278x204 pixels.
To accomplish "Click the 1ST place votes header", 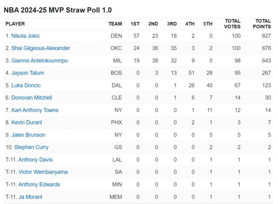I will pos(135,23).
